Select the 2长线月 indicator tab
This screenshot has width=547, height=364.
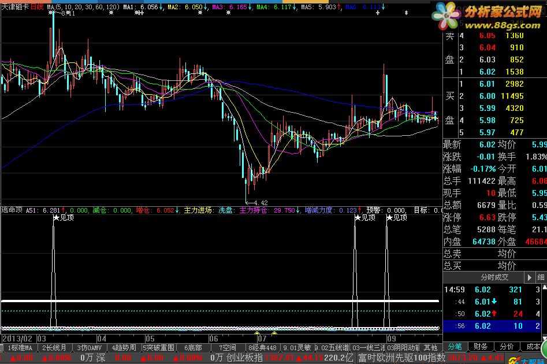[x=54, y=348]
